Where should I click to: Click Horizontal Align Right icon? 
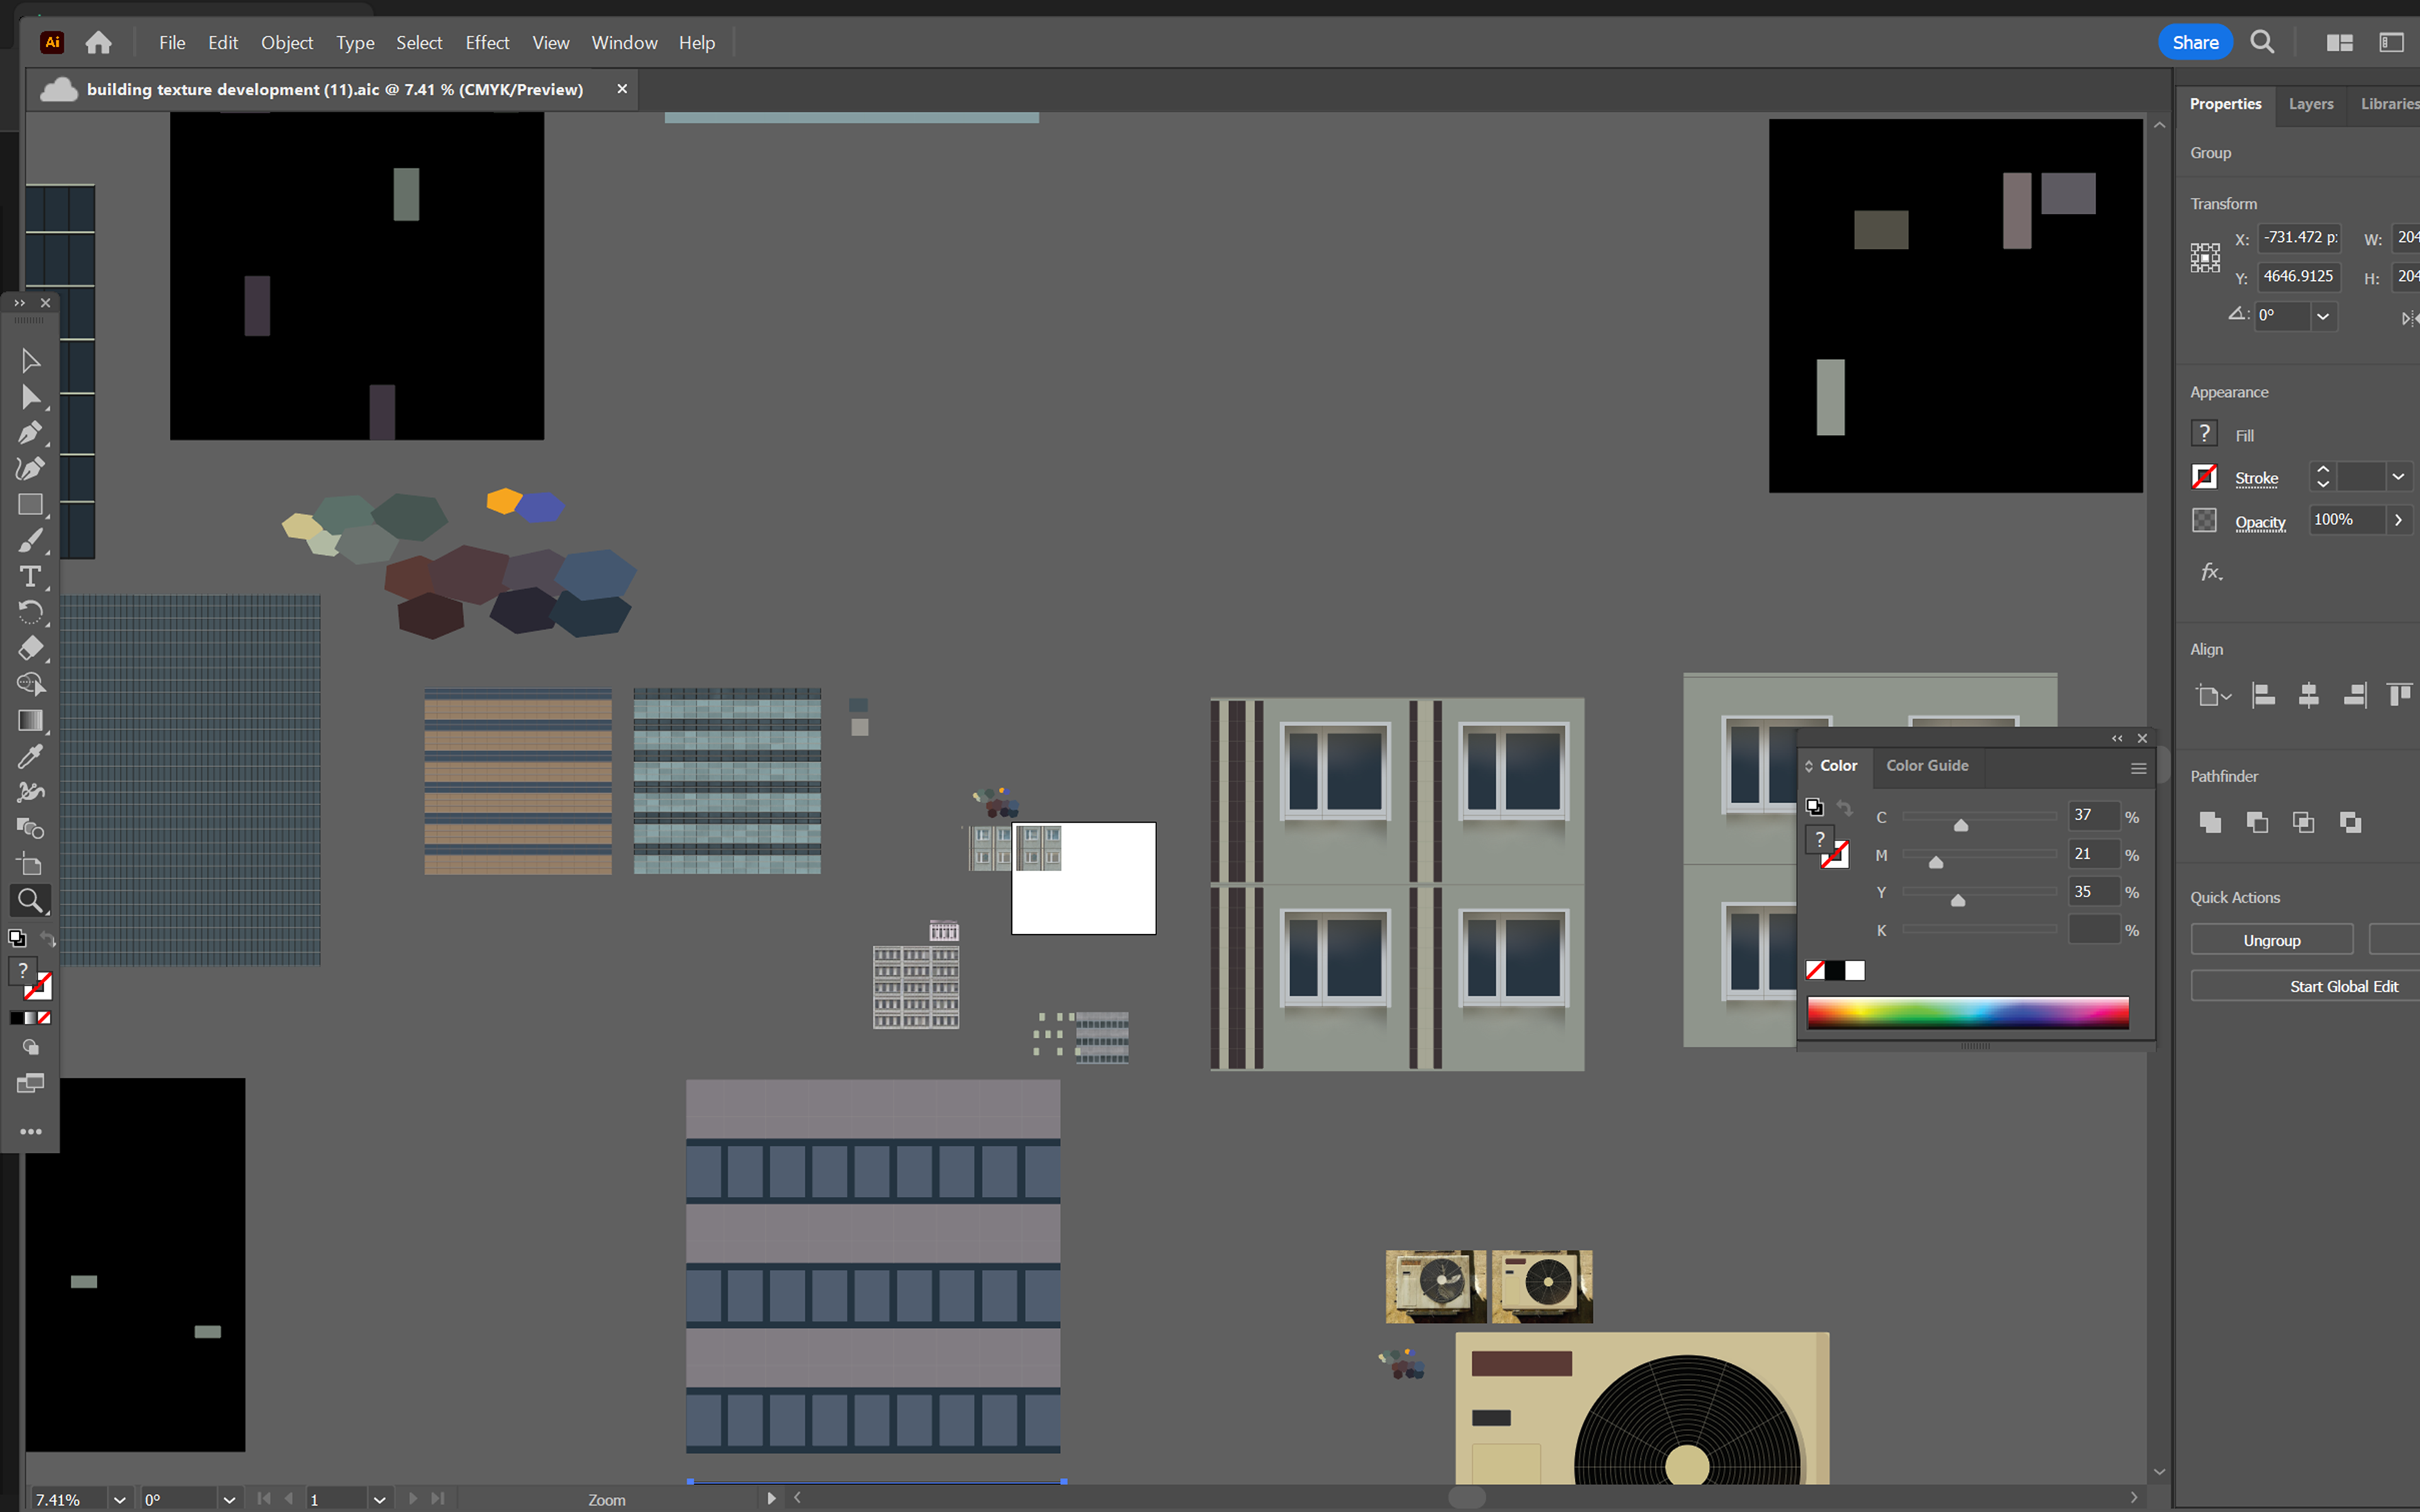click(x=2355, y=695)
